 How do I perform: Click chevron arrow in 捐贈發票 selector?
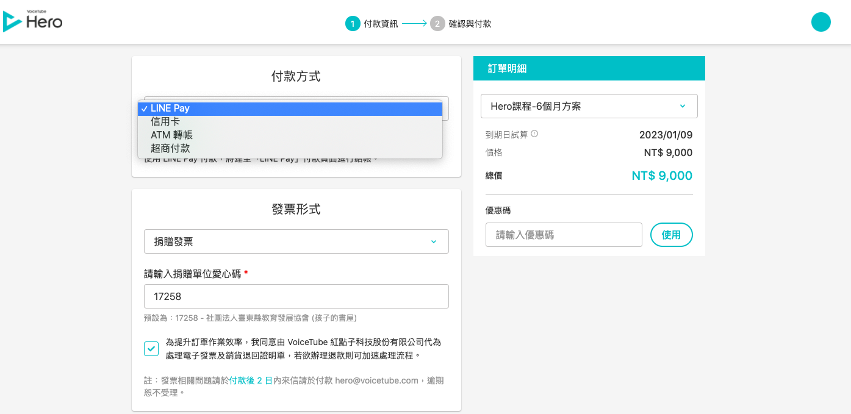click(x=434, y=241)
